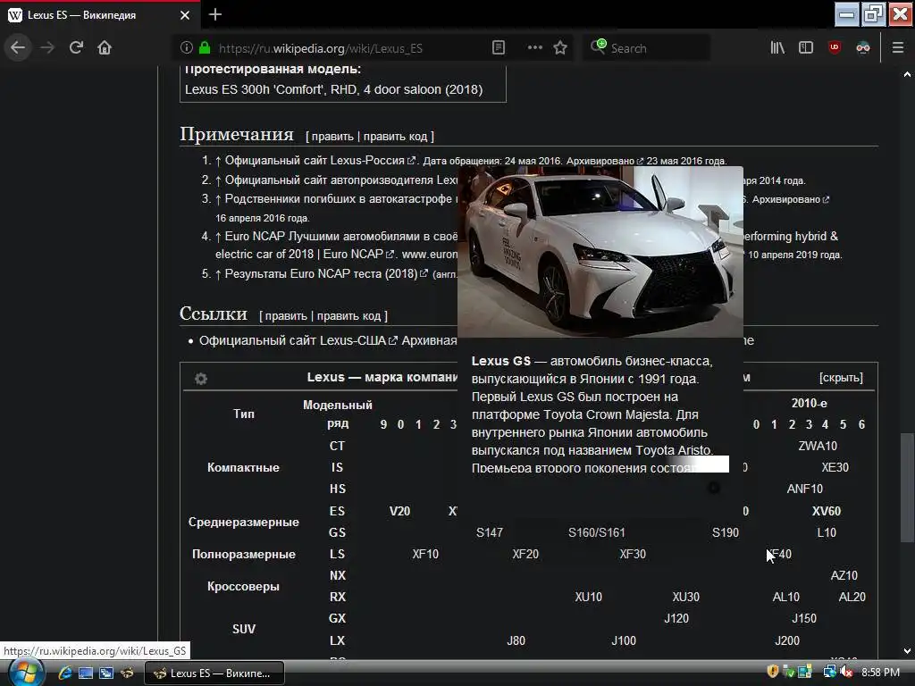This screenshot has width=915, height=686.
Task: Open the security shield tray icon
Action: [x=773, y=672]
